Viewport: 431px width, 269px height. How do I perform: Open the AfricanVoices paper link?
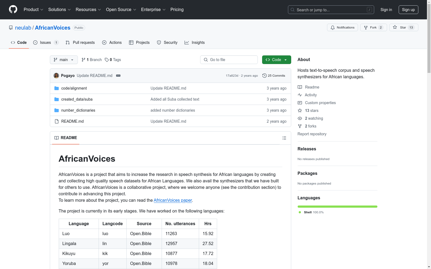[x=173, y=200]
